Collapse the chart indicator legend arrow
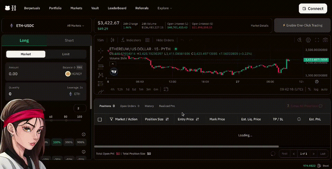This screenshot has width=332, height=169. pyautogui.click(x=113, y=64)
